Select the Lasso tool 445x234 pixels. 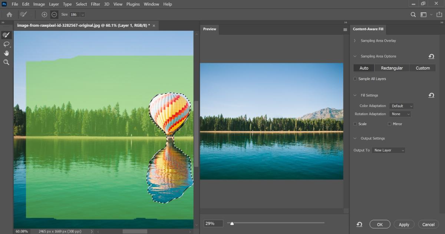[6, 44]
